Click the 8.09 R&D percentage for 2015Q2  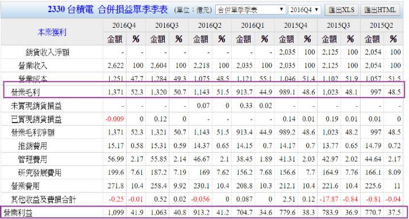(x=394, y=172)
